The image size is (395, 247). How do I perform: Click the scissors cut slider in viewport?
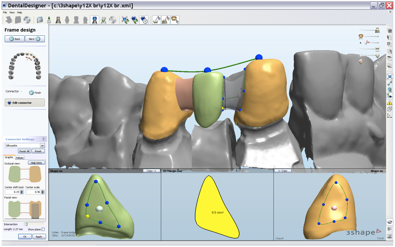pyautogui.click(x=368, y=43)
